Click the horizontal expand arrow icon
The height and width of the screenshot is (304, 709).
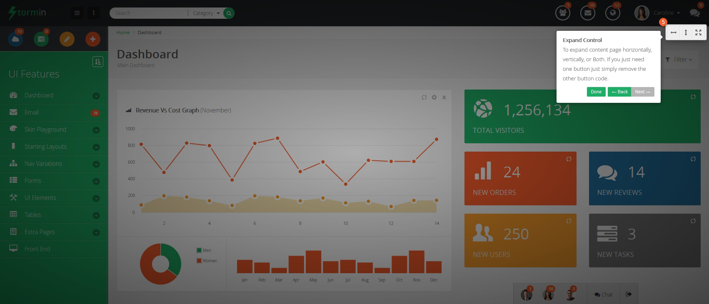tap(674, 32)
